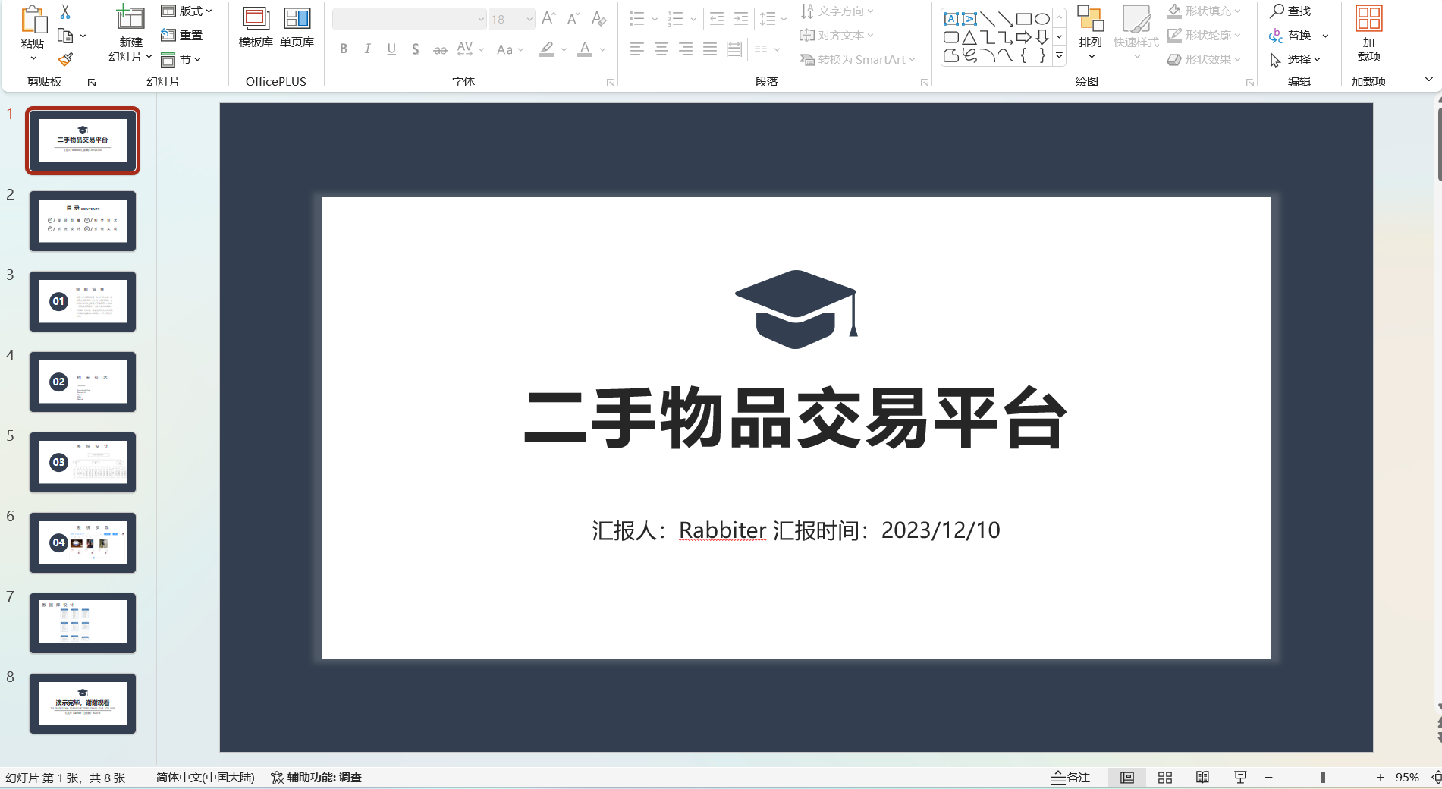Select slide 3 in the thumbnail panel
This screenshot has height=789, width=1442.
click(82, 301)
